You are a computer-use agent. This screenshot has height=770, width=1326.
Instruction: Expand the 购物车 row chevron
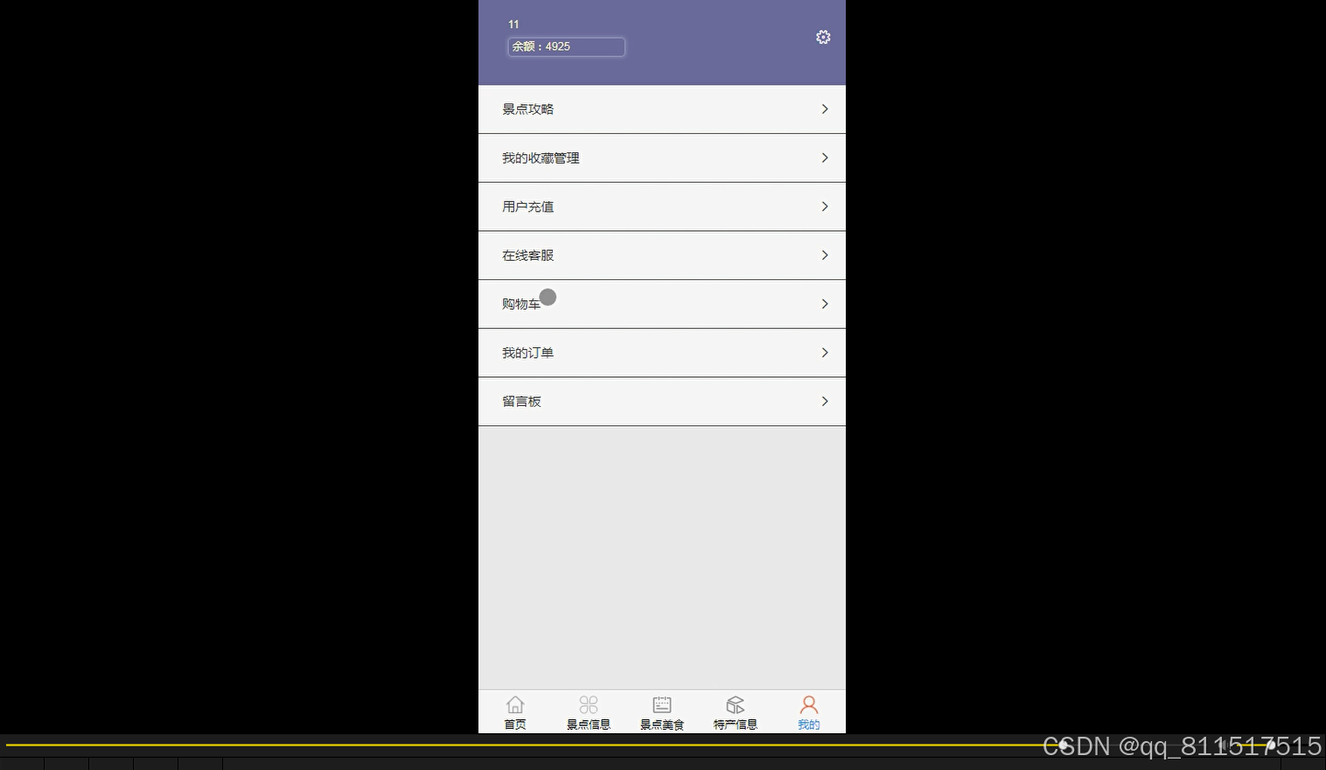tap(825, 304)
